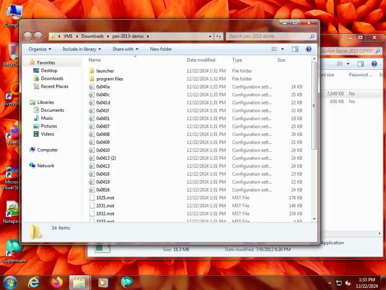
Task: Select the 0x040a configuration file
Action: (x=103, y=86)
